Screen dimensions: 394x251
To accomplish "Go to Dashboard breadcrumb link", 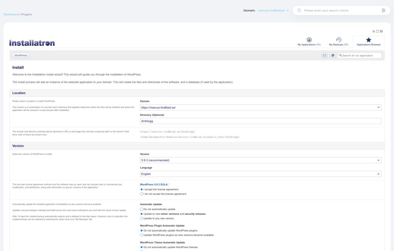I will click(11, 14).
